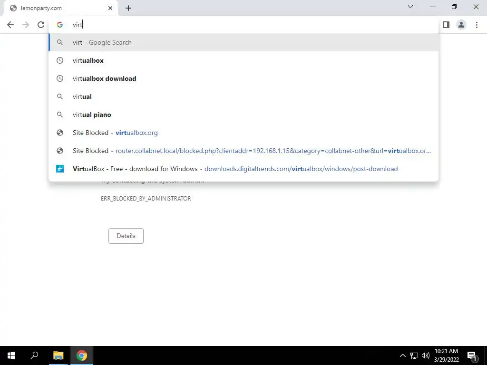This screenshot has height=365, width=487.
Task: Open the volume tray icon
Action: point(426,355)
